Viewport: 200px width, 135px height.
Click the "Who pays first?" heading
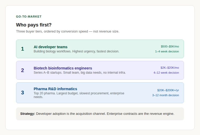[x=34, y=25]
